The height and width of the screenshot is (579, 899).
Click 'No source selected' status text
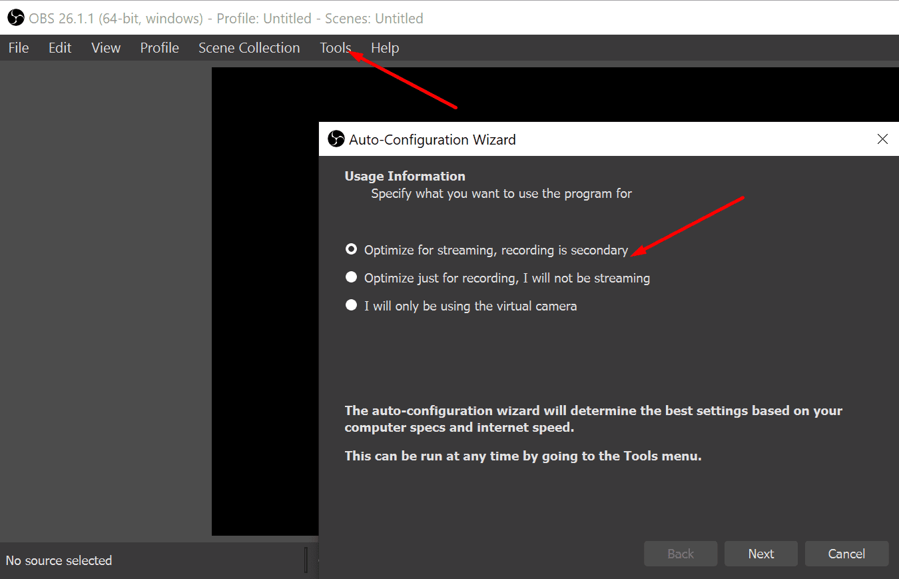click(x=59, y=560)
